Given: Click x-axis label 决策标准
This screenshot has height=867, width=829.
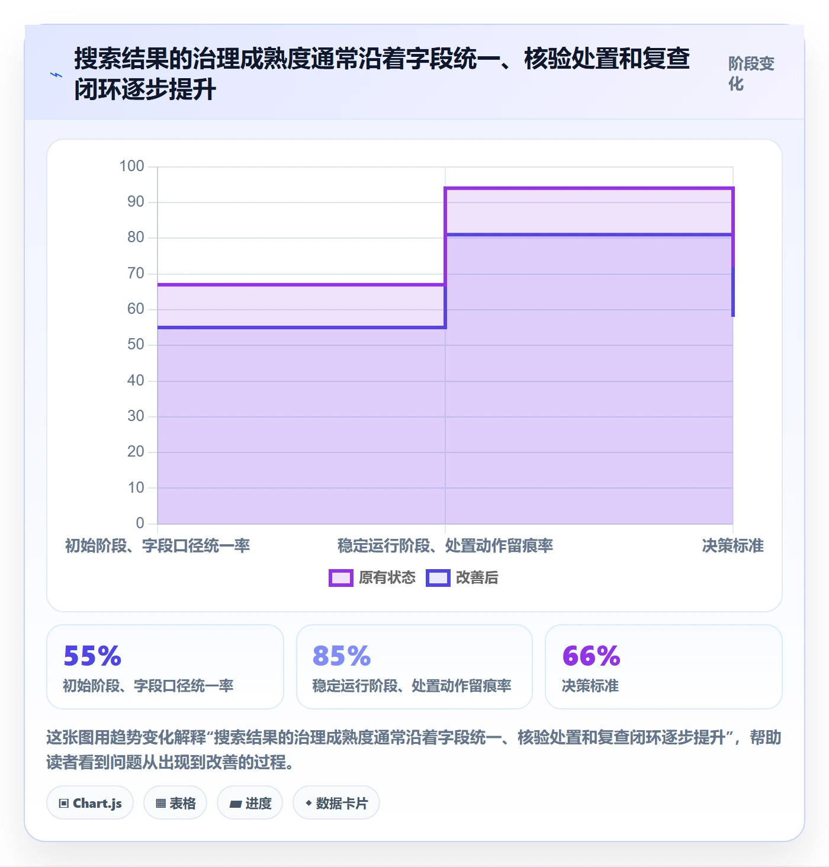Looking at the screenshot, I should pos(733,545).
